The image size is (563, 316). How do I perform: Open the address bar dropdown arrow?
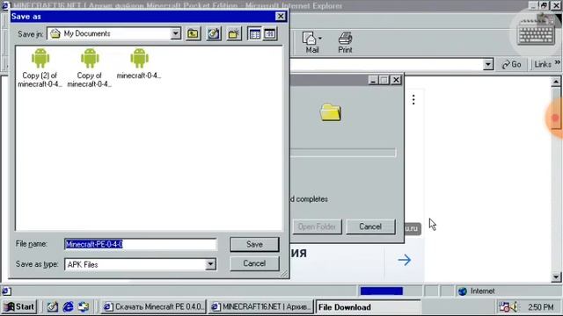pos(487,64)
